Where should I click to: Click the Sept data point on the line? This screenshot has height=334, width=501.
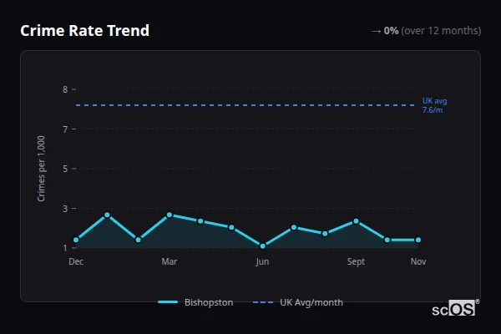(356, 221)
